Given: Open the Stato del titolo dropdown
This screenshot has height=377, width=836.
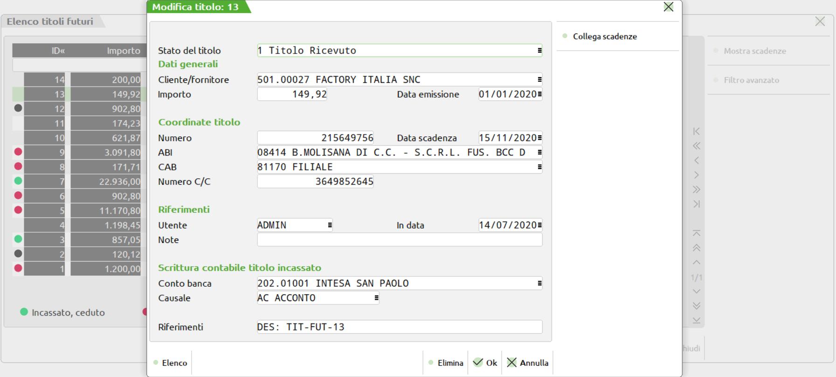Looking at the screenshot, I should 539,50.
